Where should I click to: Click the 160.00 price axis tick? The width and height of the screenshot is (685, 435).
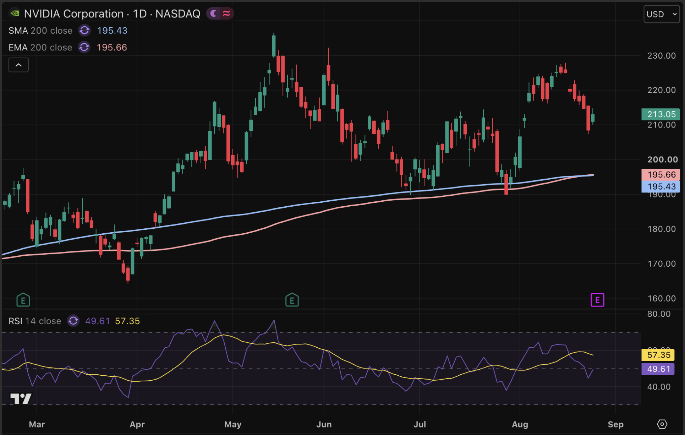[662, 299]
